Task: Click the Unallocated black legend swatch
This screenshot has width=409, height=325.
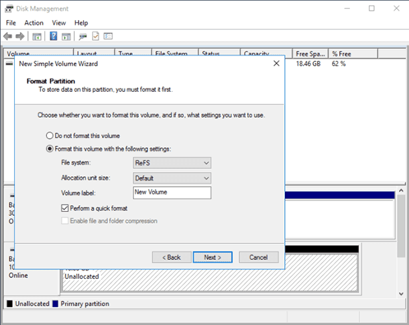Action: coord(9,304)
